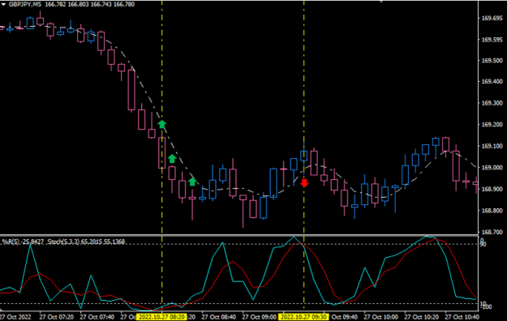Click the 168.800 price axis label

pyautogui.click(x=492, y=211)
